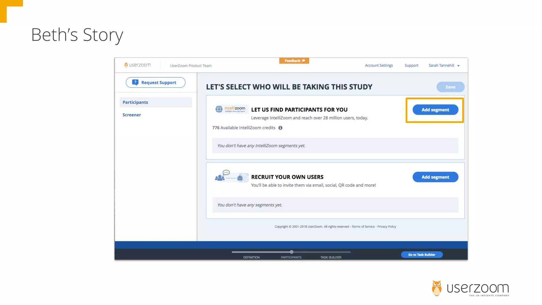Open Screener in the left sidebar
Screen dimensions: 542x305
pyautogui.click(x=132, y=115)
